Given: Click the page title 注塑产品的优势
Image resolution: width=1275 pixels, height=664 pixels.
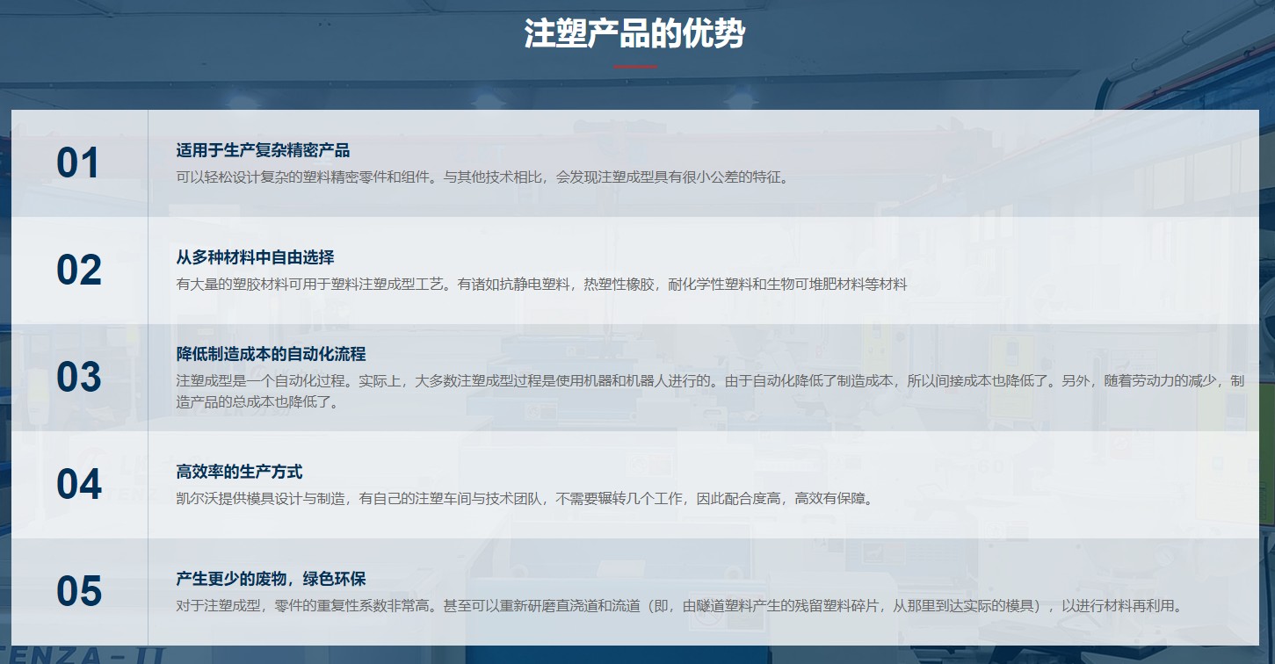Looking at the screenshot, I should pos(634,35).
